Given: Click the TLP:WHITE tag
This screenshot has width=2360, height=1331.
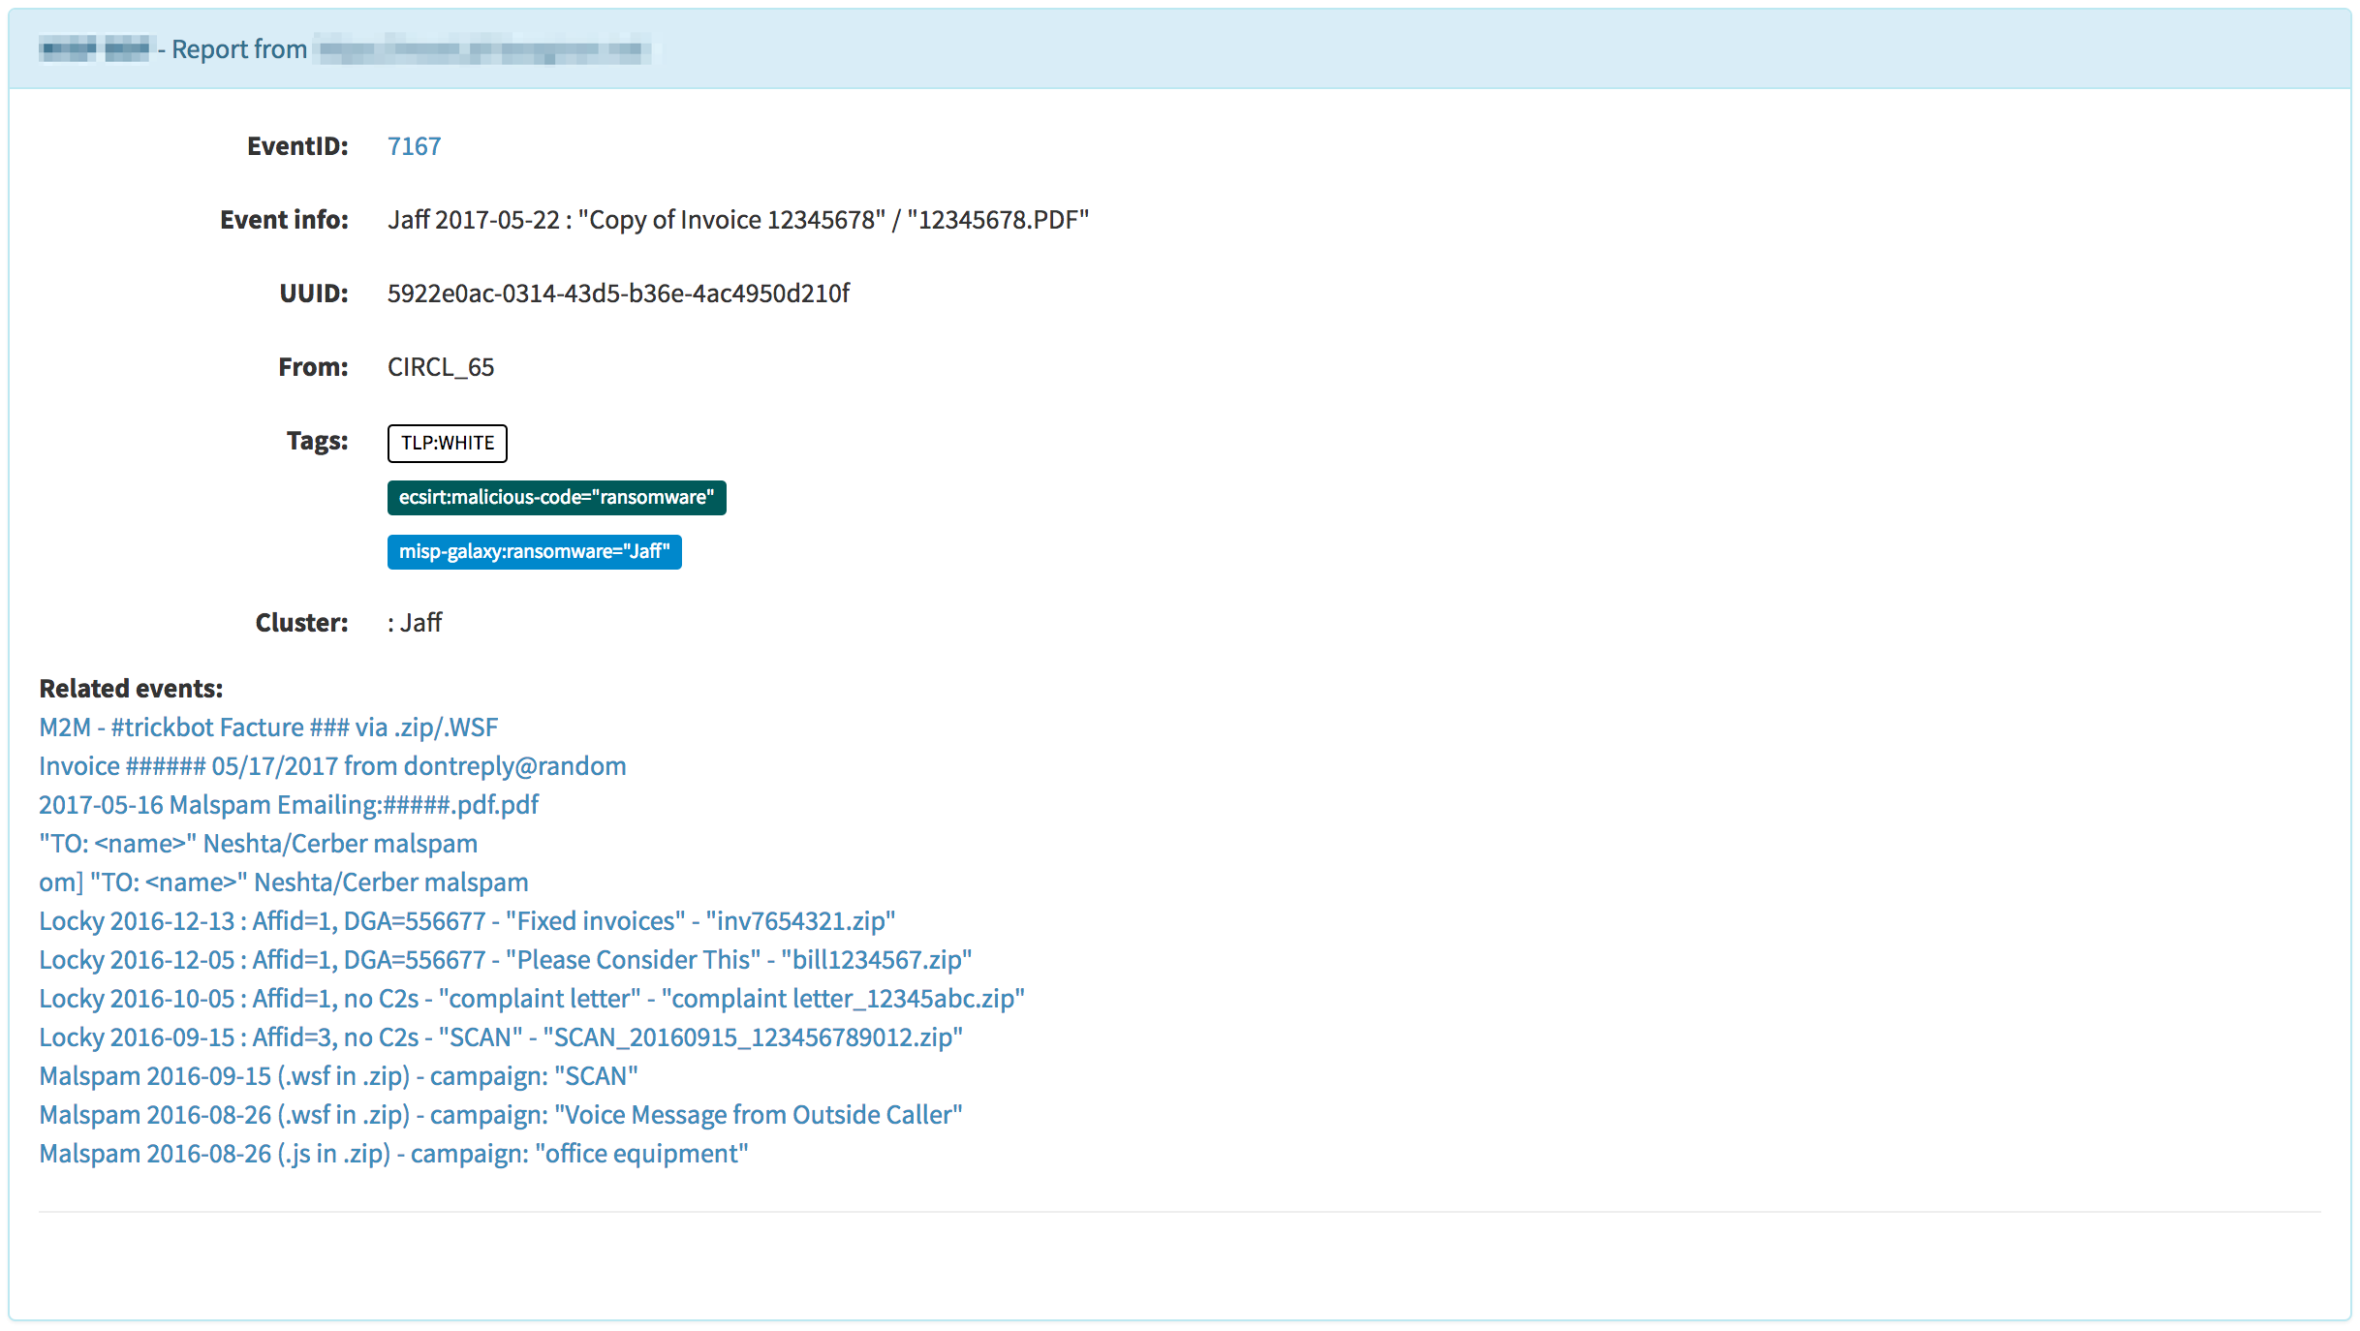Looking at the screenshot, I should pos(447,443).
